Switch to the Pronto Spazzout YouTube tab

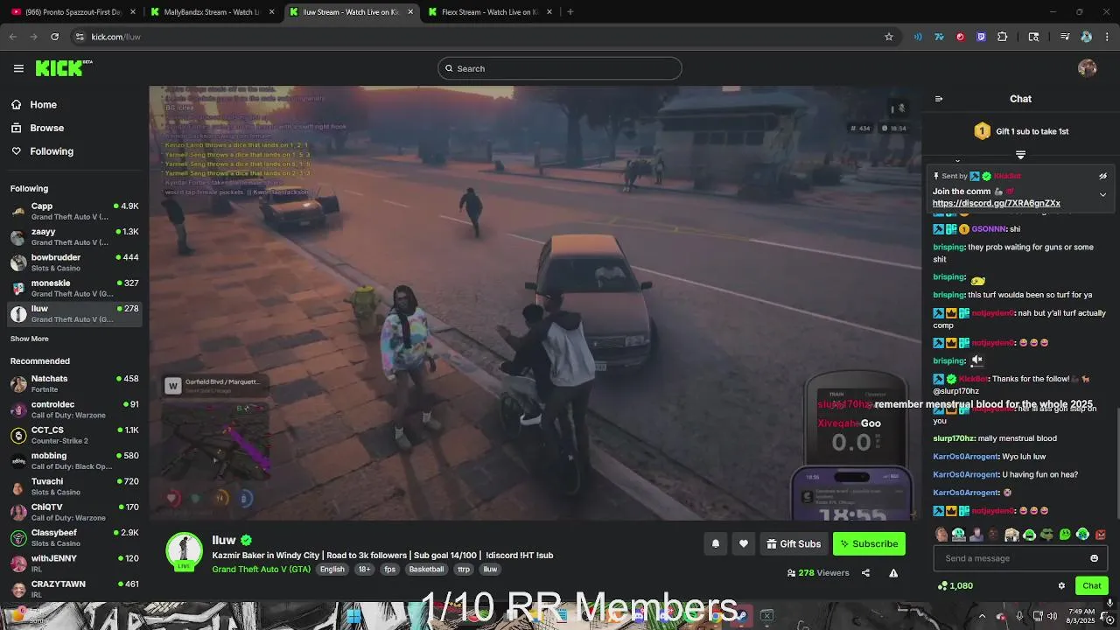click(x=74, y=12)
